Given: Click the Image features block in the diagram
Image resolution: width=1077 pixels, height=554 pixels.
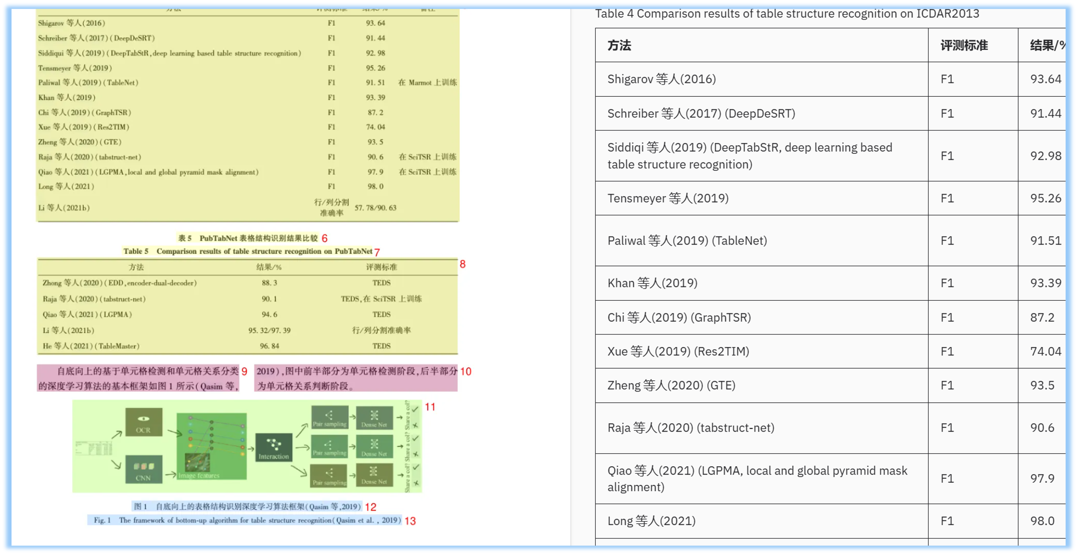Looking at the screenshot, I should click(x=211, y=446).
